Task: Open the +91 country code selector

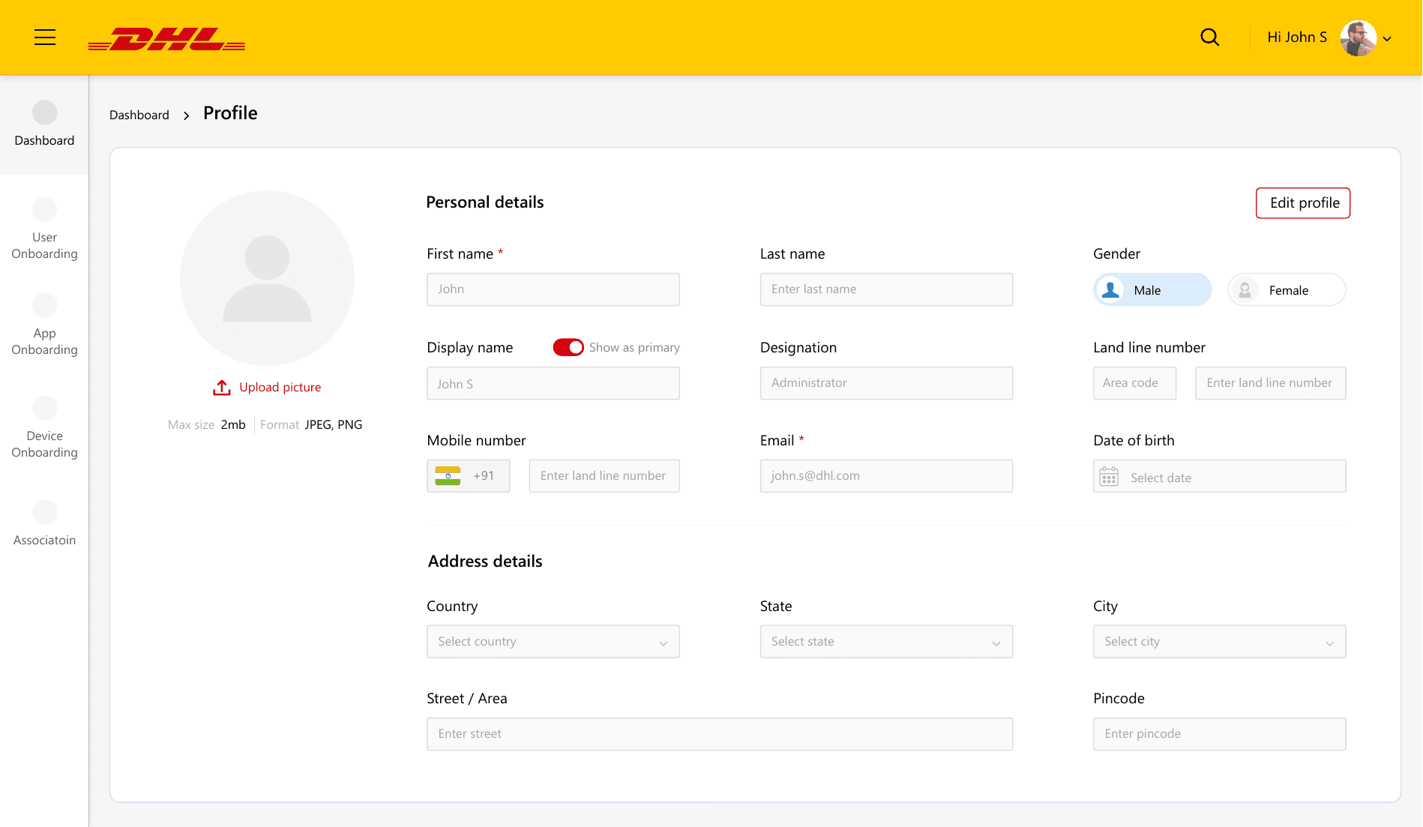Action: (x=469, y=476)
